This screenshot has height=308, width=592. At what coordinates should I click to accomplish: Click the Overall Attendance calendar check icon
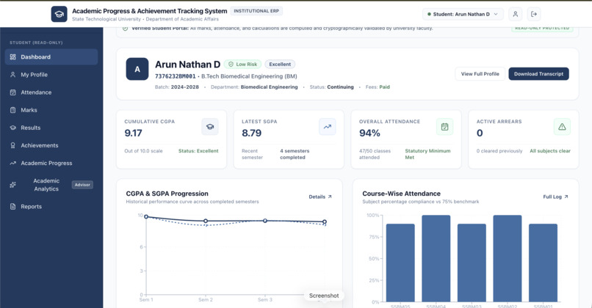pyautogui.click(x=445, y=127)
